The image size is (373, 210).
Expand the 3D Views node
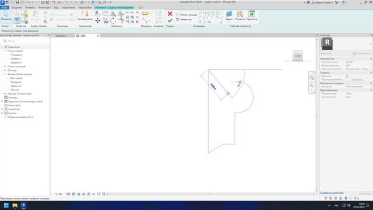click(5, 70)
